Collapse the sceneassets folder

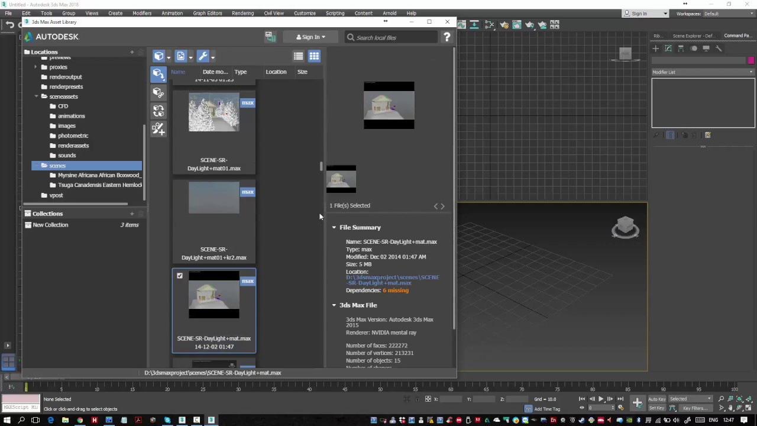tap(36, 96)
